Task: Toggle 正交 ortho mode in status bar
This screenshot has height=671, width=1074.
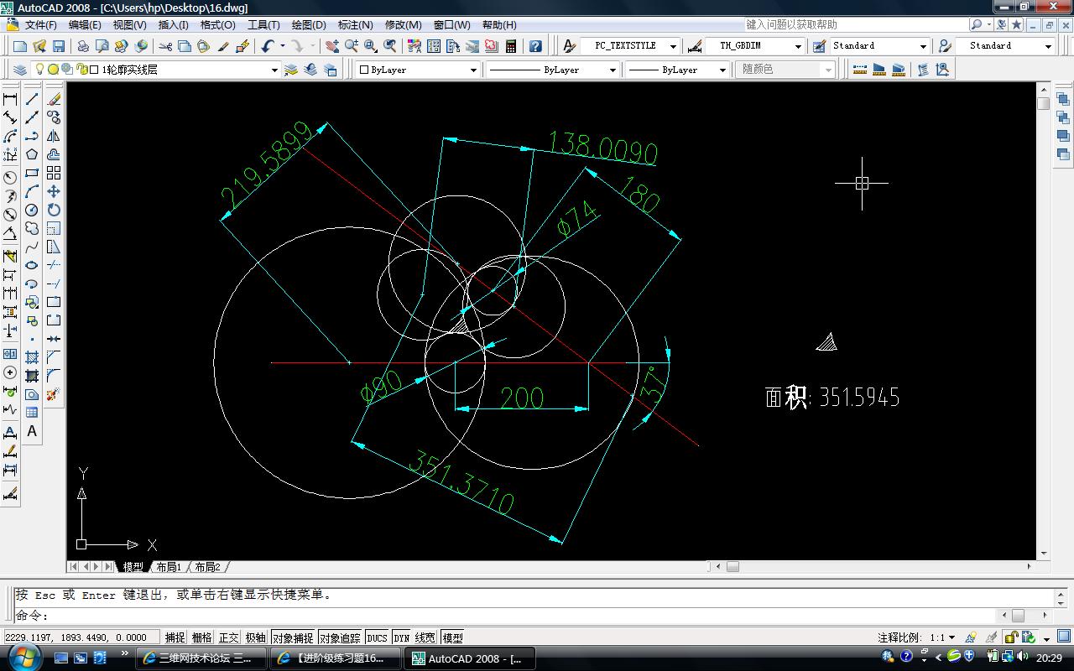Action: click(x=228, y=637)
